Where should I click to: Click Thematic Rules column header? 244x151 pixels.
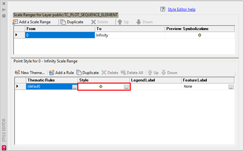tap(52, 80)
